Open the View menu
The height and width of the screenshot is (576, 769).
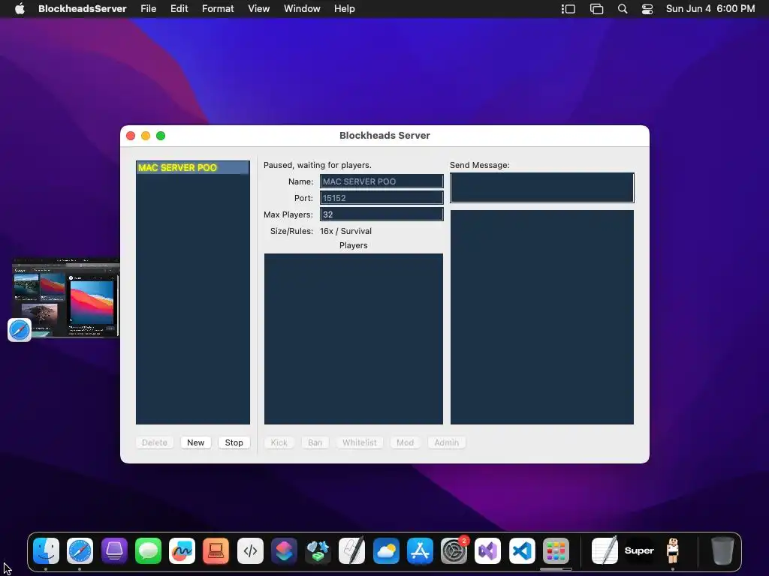pyautogui.click(x=258, y=8)
